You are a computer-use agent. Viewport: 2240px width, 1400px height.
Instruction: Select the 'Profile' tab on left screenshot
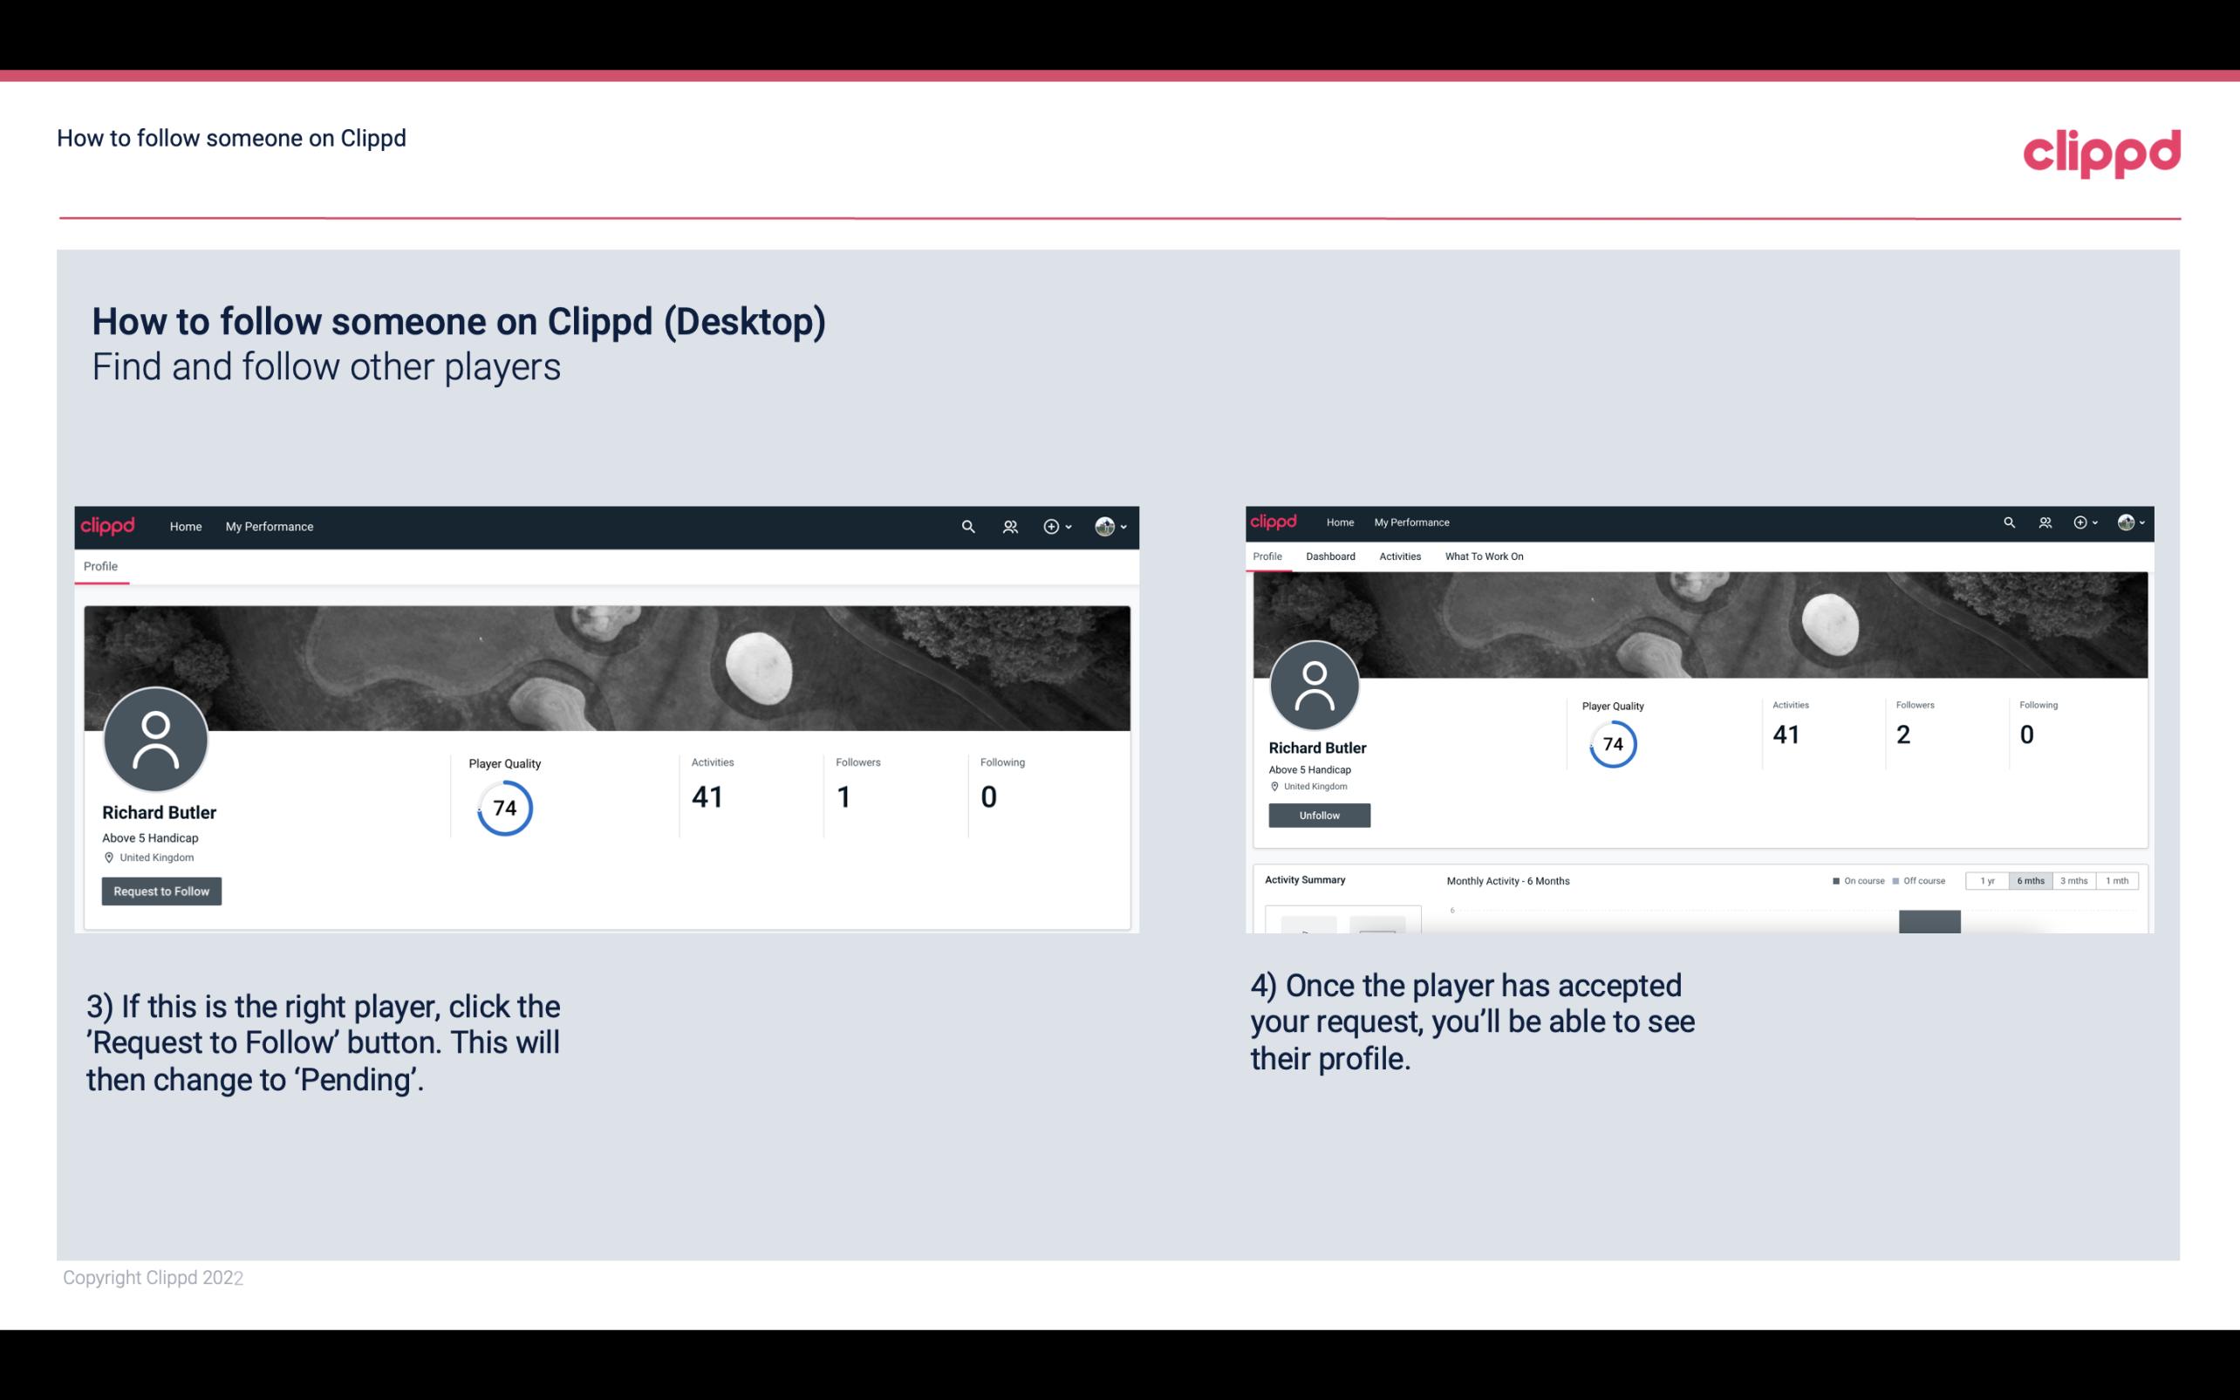[100, 566]
